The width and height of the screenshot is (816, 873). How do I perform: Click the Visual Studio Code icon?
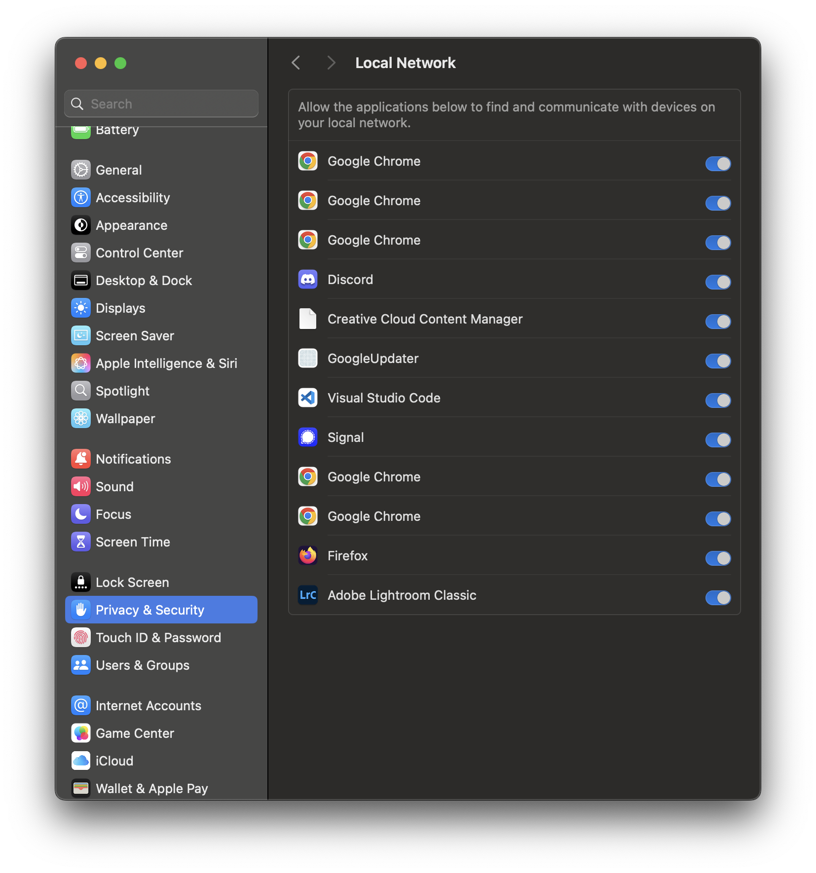click(308, 398)
